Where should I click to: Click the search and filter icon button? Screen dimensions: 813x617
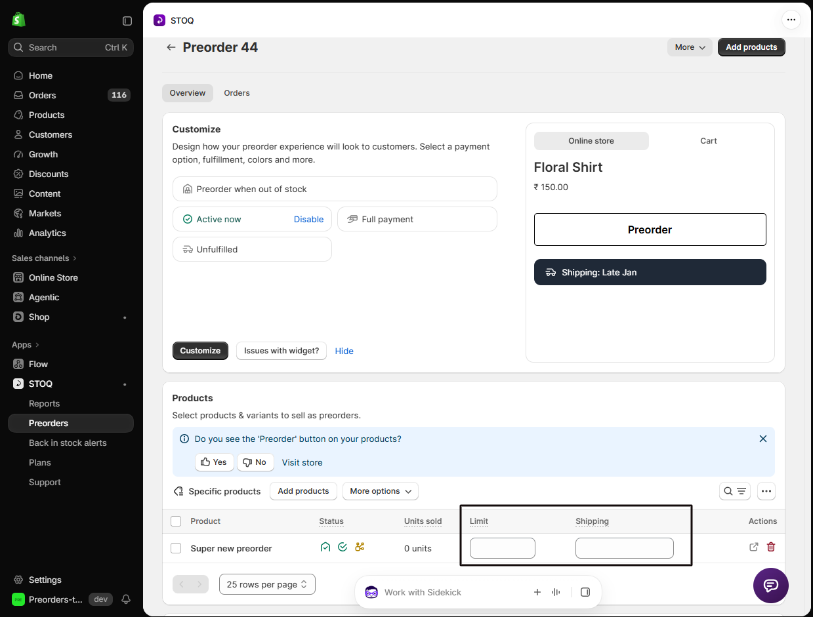(735, 491)
